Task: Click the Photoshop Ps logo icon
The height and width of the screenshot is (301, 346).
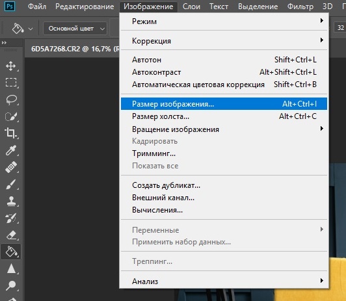Action: pos(10,6)
